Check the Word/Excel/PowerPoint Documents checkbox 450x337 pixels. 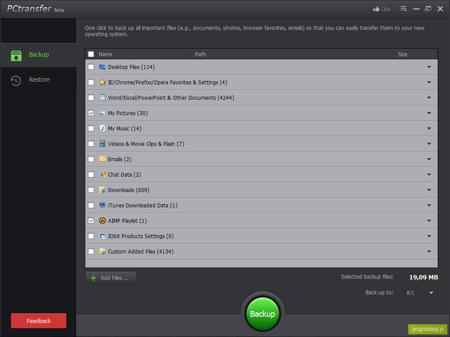tap(91, 98)
